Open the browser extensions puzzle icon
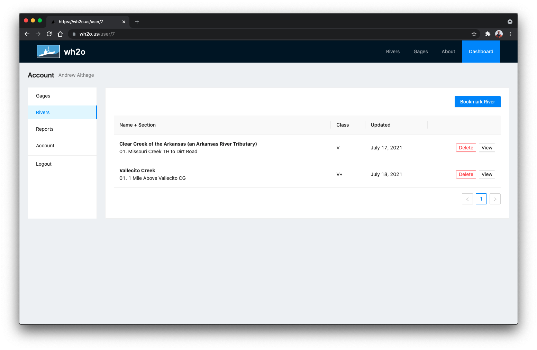 488,34
